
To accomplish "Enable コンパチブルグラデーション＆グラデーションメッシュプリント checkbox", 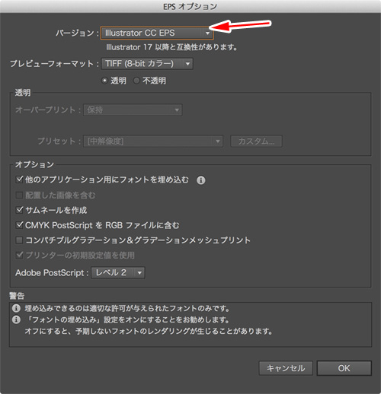I will (19, 240).
